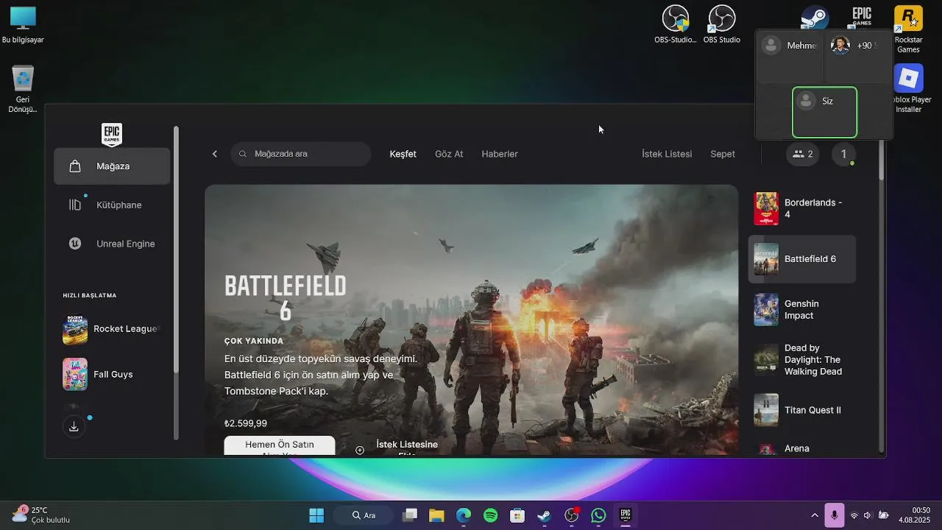Open the Windows Start menu
This screenshot has width=942, height=530.
(x=316, y=515)
